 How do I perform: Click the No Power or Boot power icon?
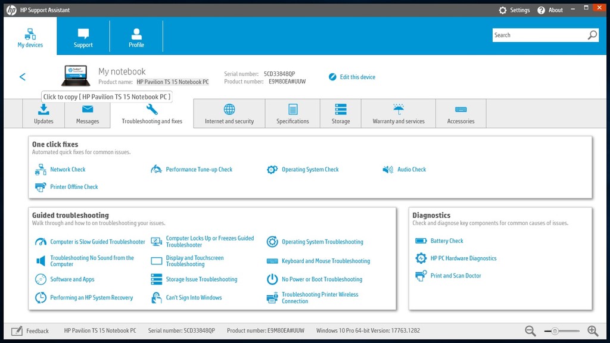(272, 279)
